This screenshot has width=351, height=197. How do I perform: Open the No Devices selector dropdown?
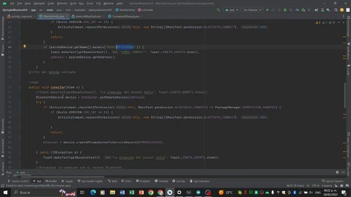(x=252, y=10)
